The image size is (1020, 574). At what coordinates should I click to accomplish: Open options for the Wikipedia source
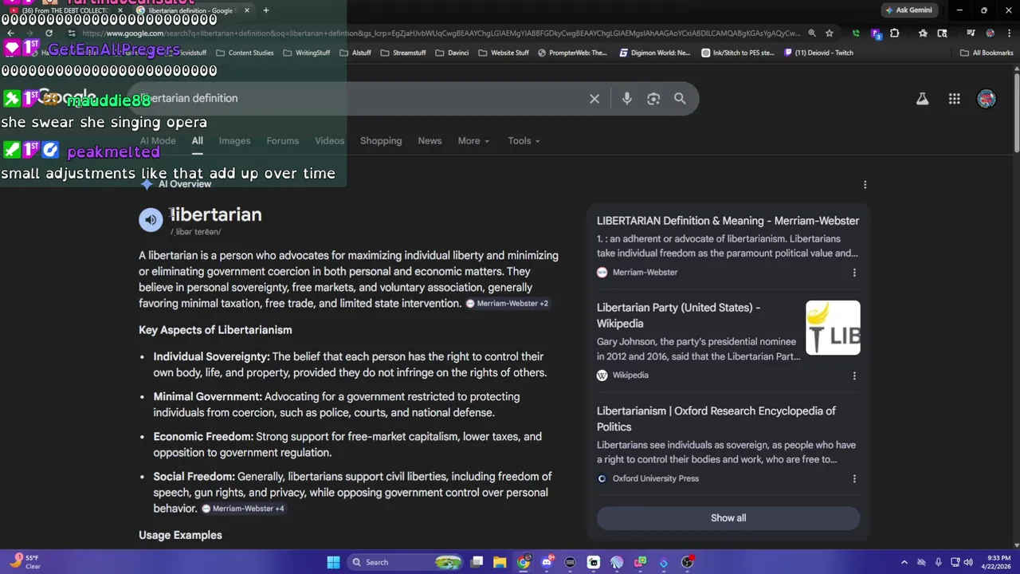(x=854, y=375)
